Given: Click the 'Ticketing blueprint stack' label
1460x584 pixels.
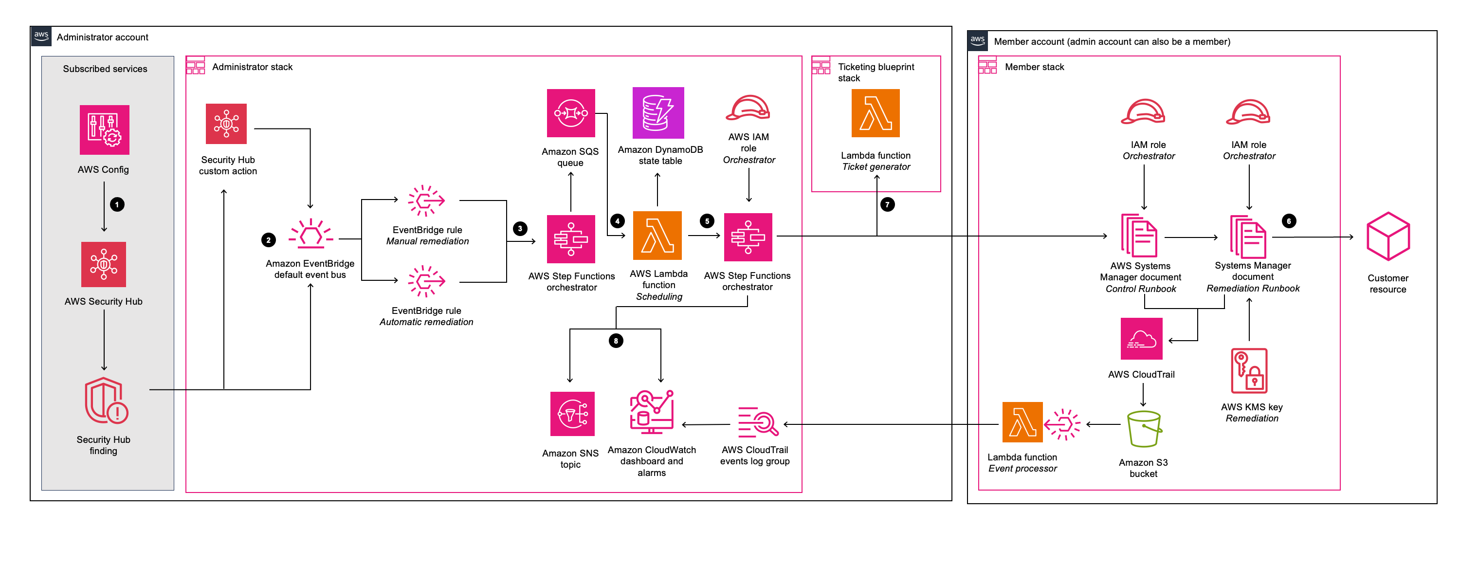Looking at the screenshot, I should coord(876,73).
